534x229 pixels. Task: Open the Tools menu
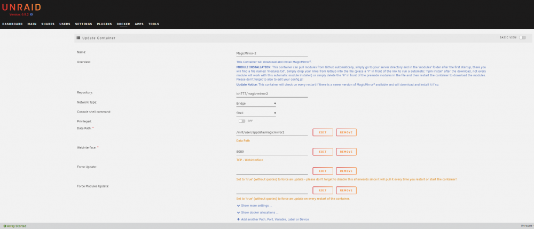click(x=154, y=24)
